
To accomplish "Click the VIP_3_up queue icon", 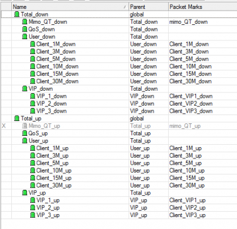I will (33, 215).
